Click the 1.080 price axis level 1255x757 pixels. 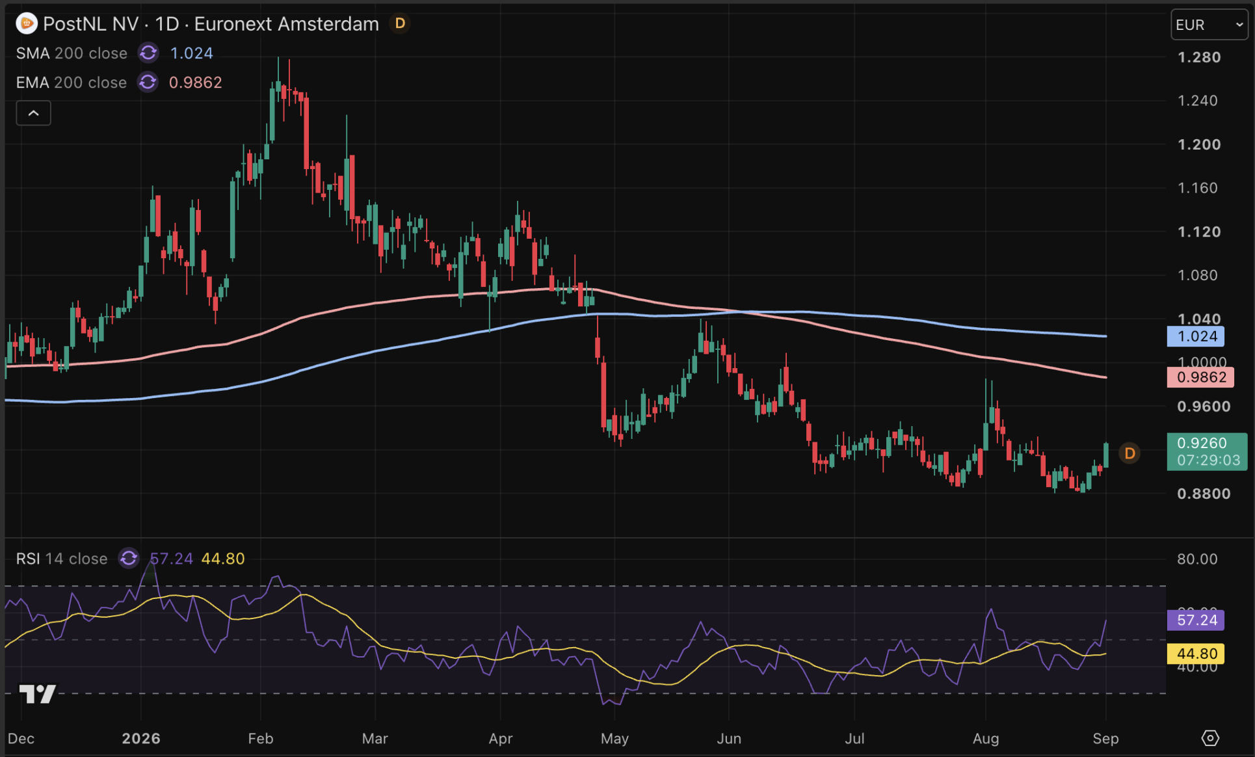1198,275
